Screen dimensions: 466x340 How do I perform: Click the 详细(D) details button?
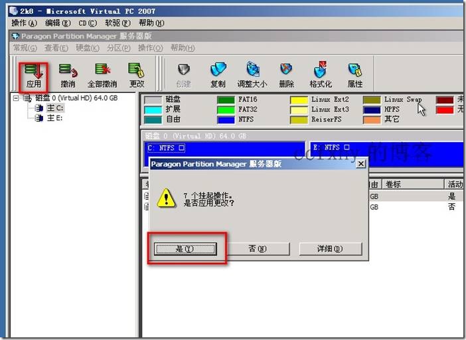[x=330, y=249]
